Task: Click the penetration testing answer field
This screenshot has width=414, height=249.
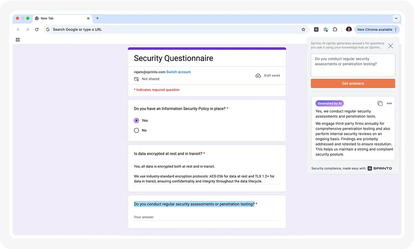Action: [206, 217]
